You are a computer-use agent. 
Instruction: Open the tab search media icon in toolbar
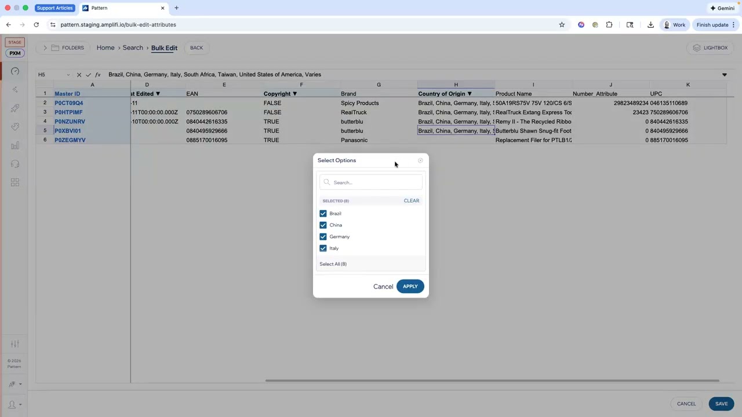pos(630,25)
